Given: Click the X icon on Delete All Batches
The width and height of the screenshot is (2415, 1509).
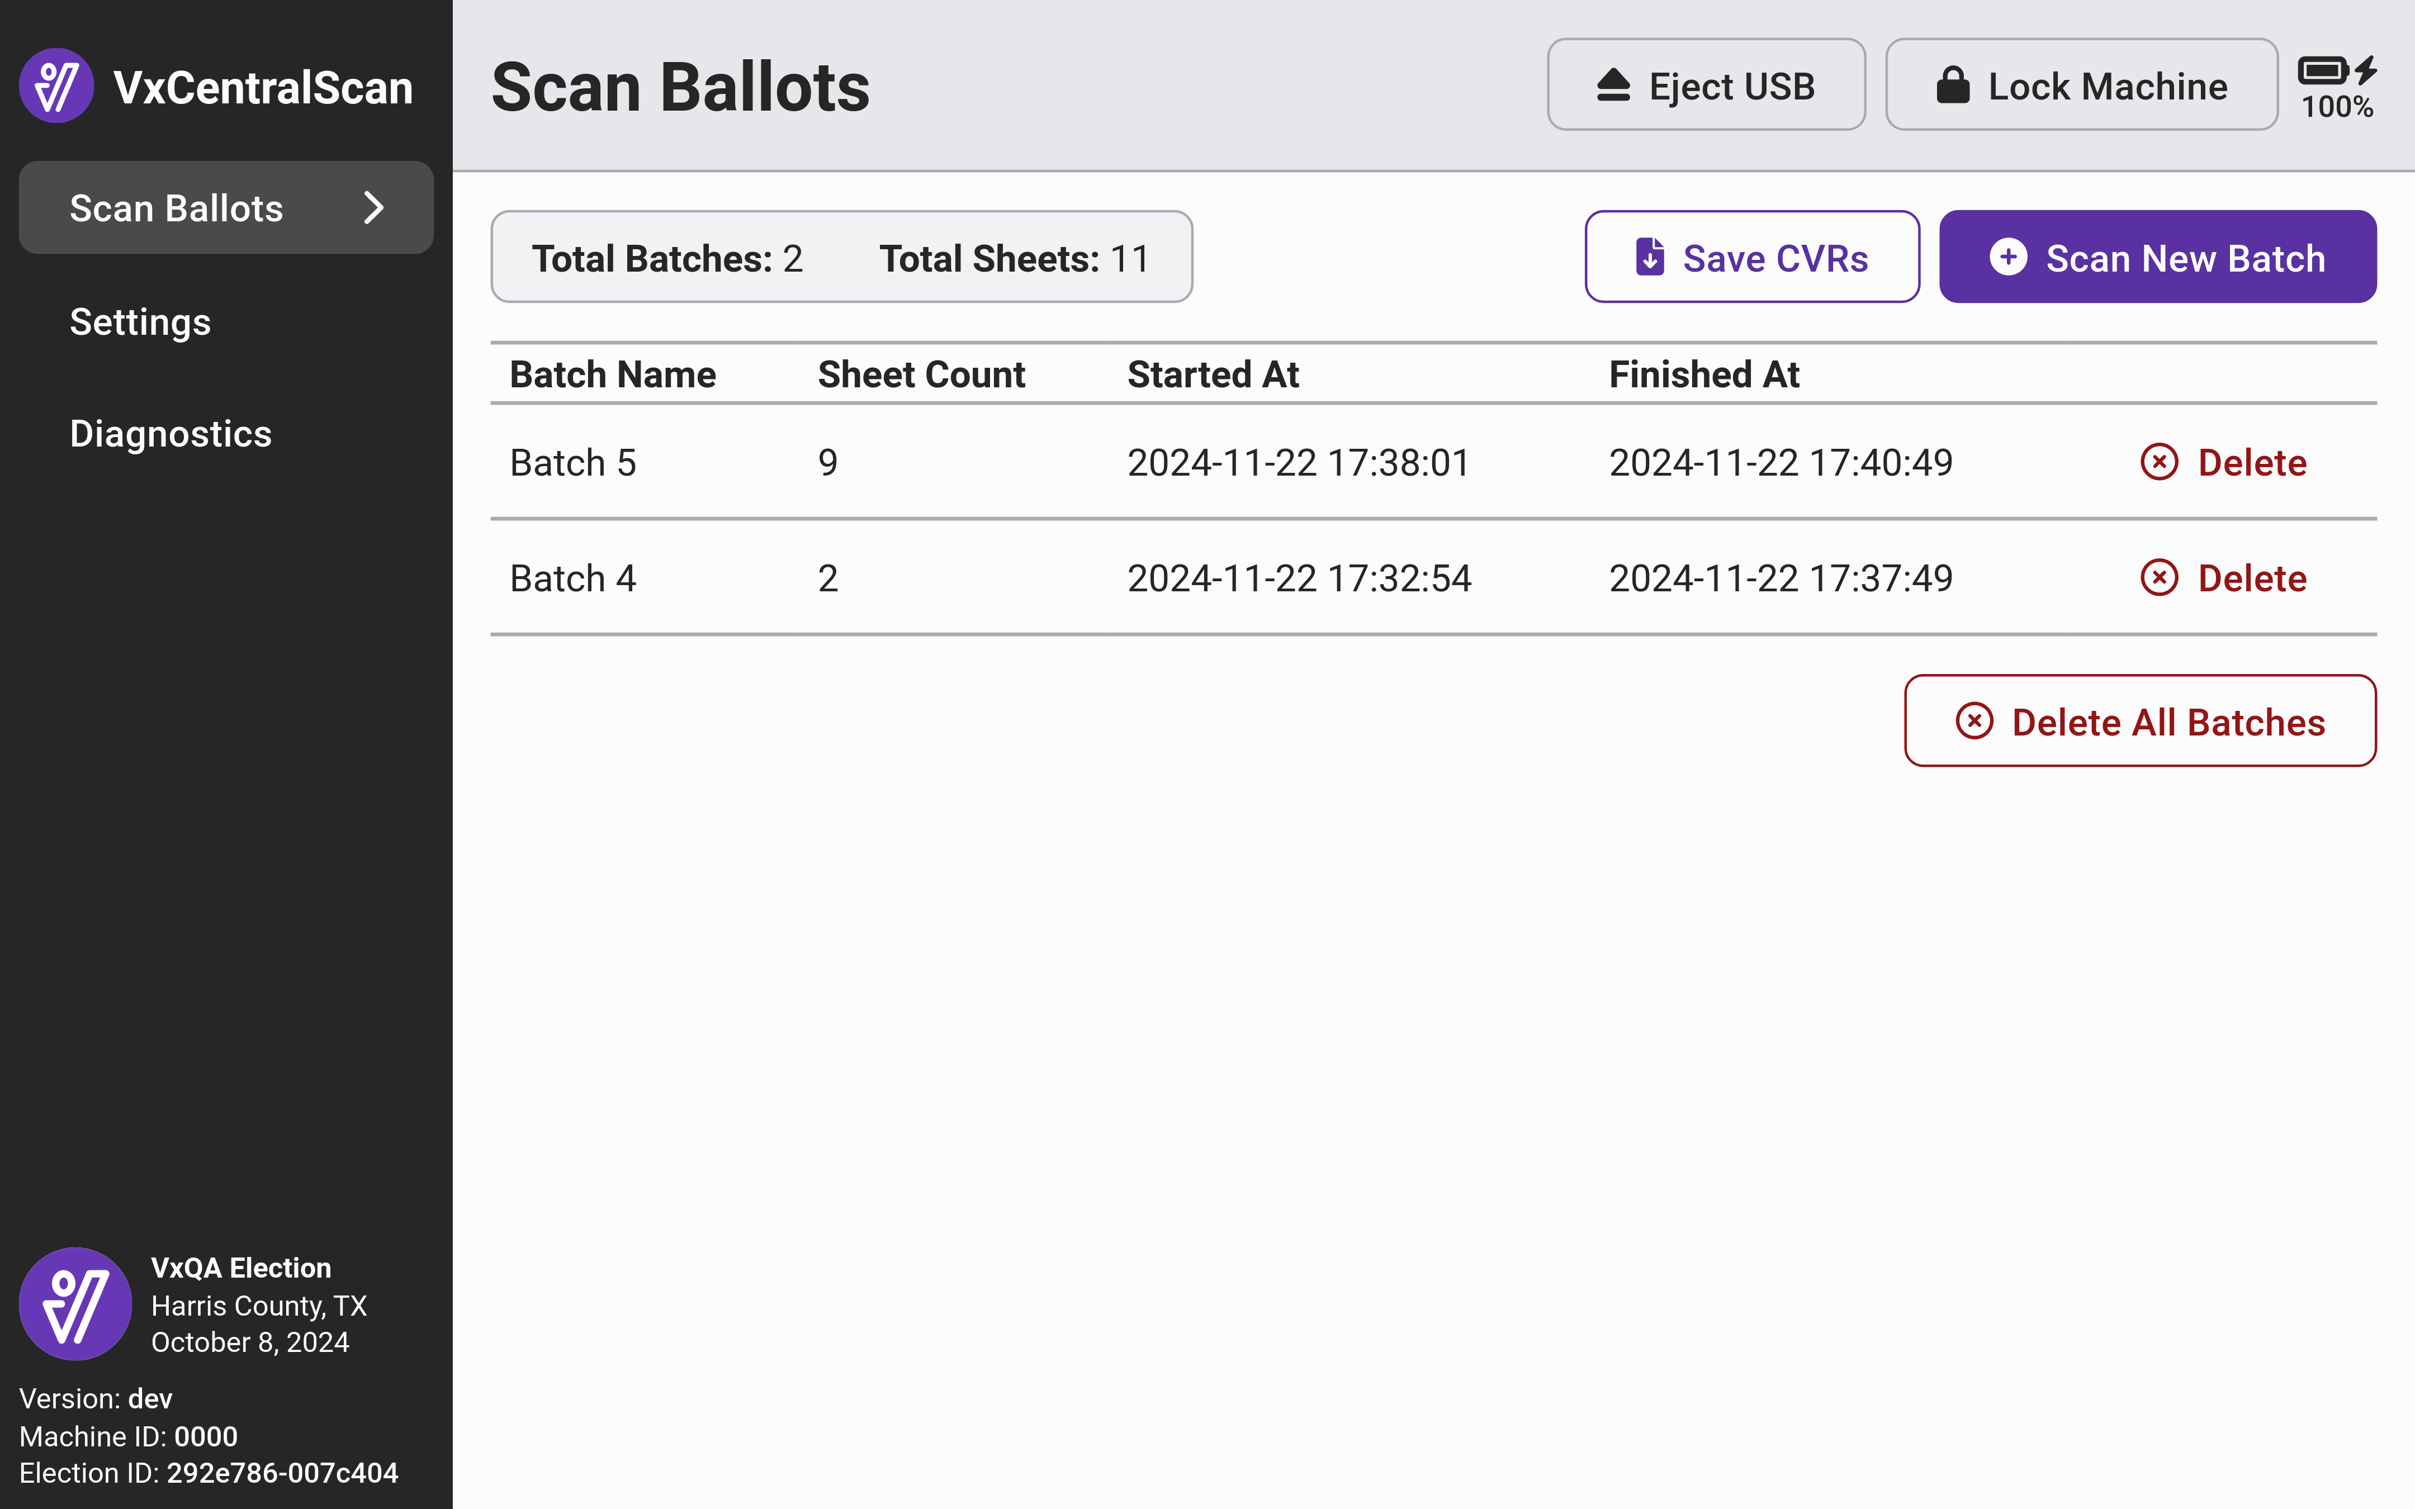Looking at the screenshot, I should tap(1974, 722).
